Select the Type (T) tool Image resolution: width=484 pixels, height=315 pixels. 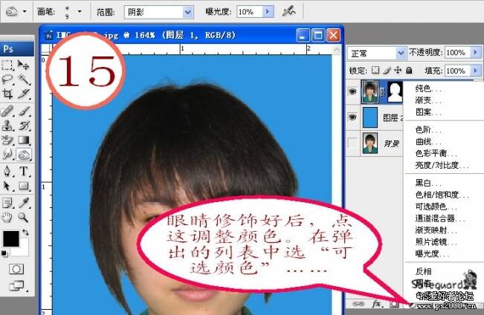coord(24,172)
